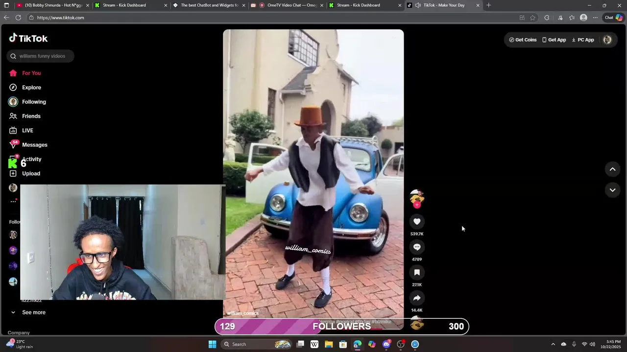Show hidden system tray icons
This screenshot has width=627, height=352.
(553, 344)
